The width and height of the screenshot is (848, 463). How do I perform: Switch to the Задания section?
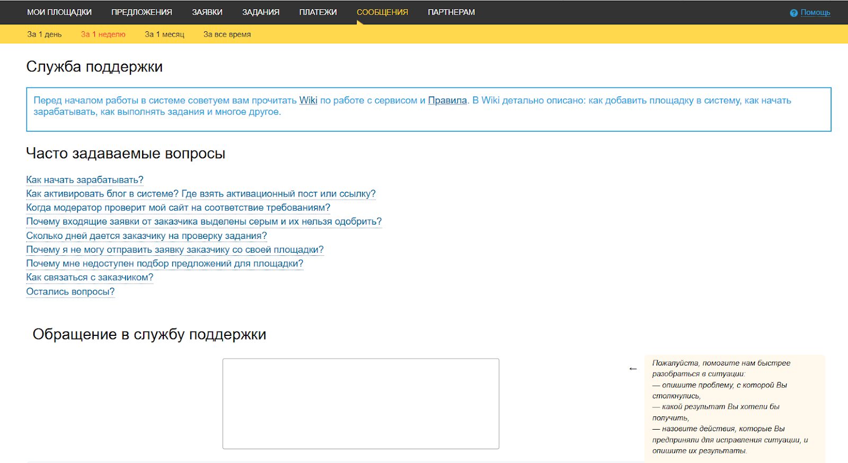261,12
